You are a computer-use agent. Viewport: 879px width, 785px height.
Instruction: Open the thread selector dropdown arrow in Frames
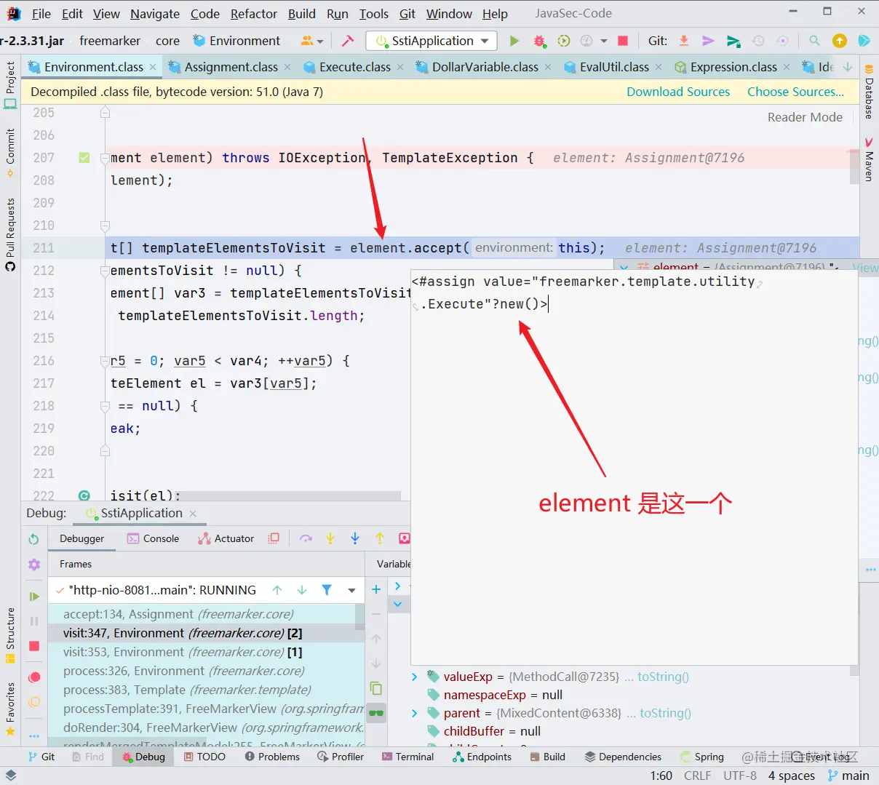(352, 590)
